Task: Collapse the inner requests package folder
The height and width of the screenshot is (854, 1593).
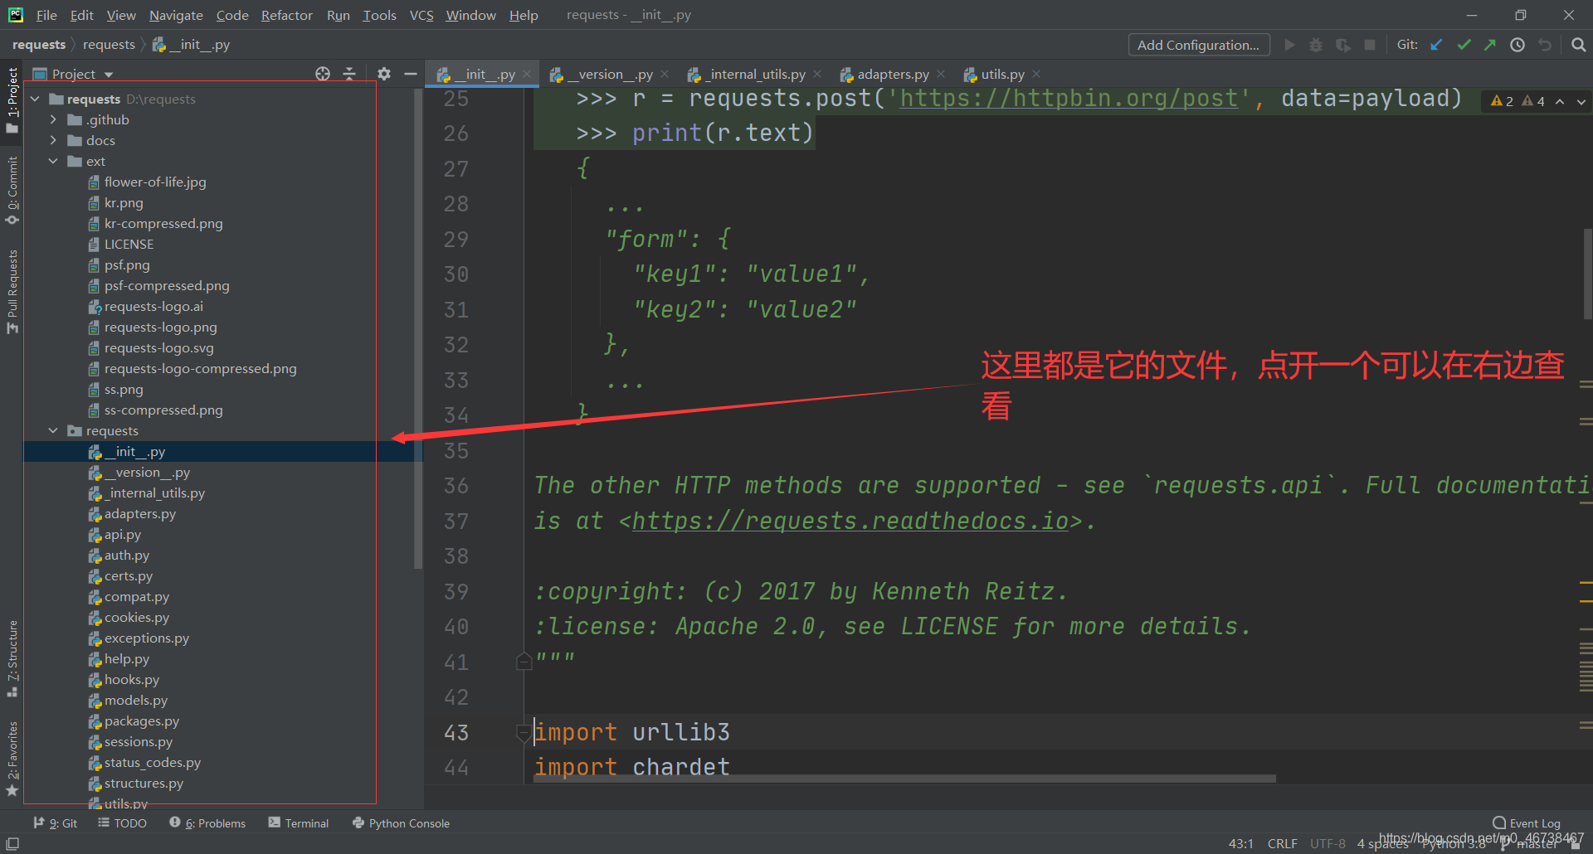Action: coord(53,430)
